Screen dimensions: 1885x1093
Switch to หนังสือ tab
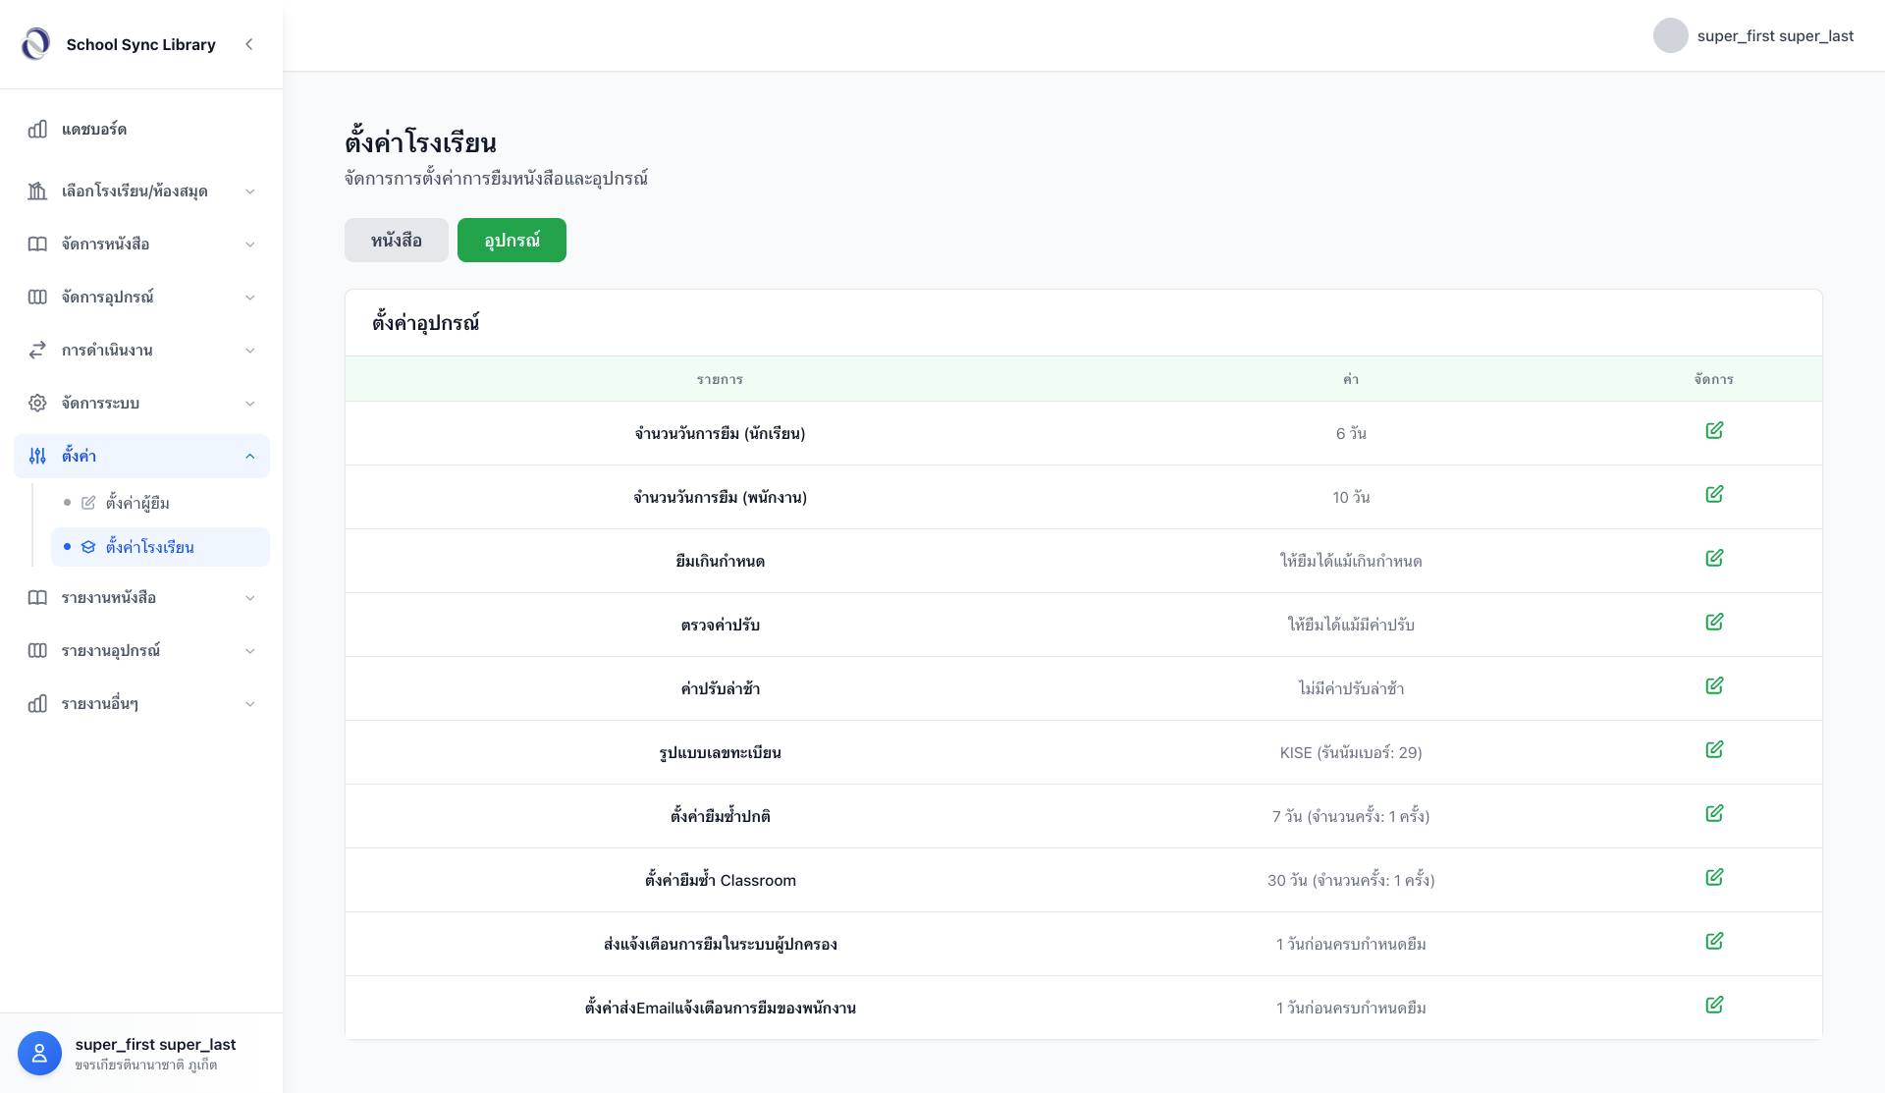396,241
